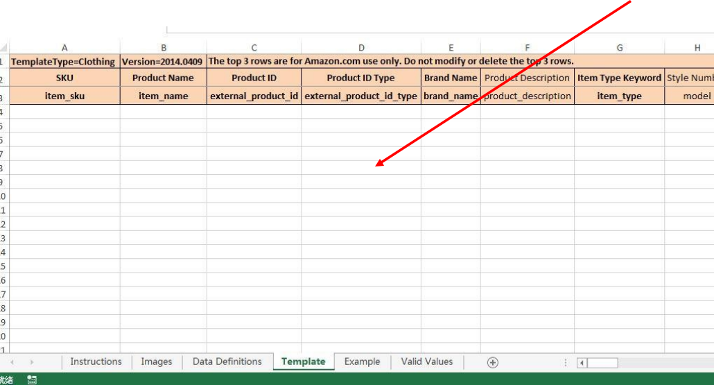This screenshot has width=714, height=385.
Task: Select the Example sheet tab
Action: (x=362, y=361)
